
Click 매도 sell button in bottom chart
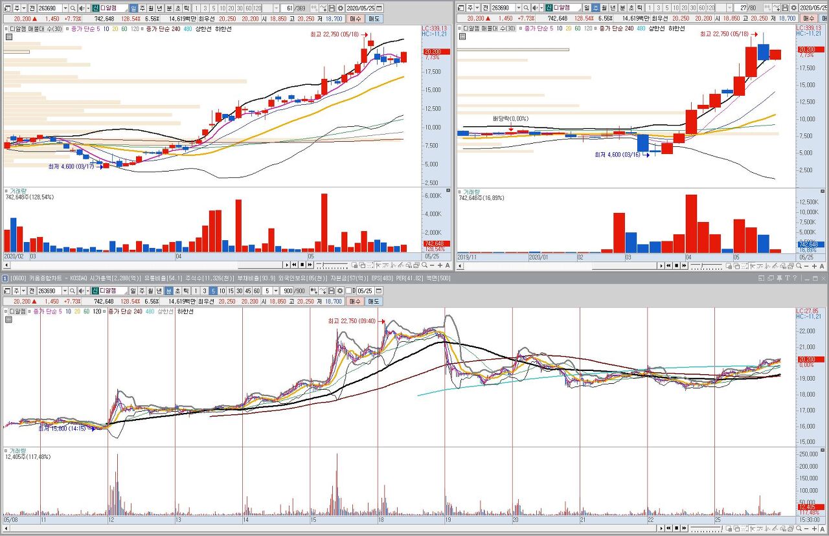point(374,302)
